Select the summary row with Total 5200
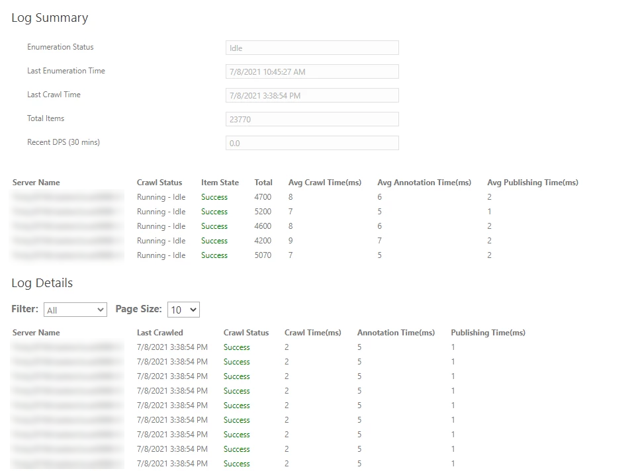Screen dimensions: 634x471 (x=263, y=212)
